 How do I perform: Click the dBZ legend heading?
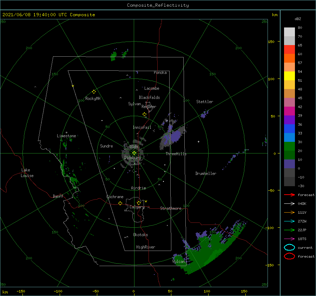(298, 19)
